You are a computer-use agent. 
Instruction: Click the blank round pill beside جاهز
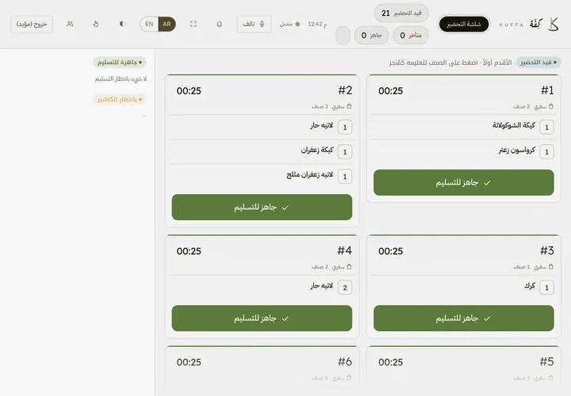pos(343,36)
